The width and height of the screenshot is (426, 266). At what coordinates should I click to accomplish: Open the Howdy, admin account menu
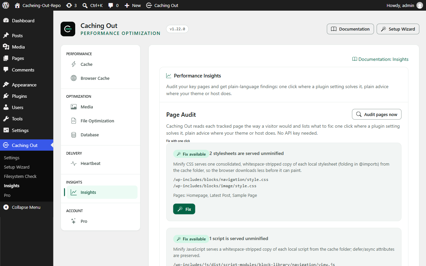point(404,5)
